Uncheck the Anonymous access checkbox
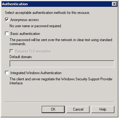 (x=7, y=19)
